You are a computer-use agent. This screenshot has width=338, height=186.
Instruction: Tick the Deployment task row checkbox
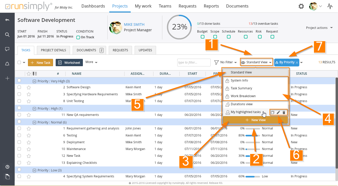click(x=19, y=142)
